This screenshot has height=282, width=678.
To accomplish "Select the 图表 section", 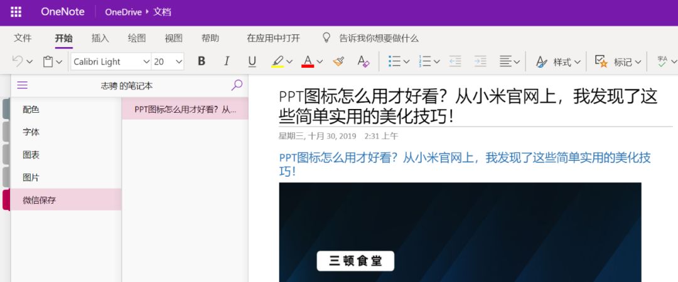I will pos(66,155).
